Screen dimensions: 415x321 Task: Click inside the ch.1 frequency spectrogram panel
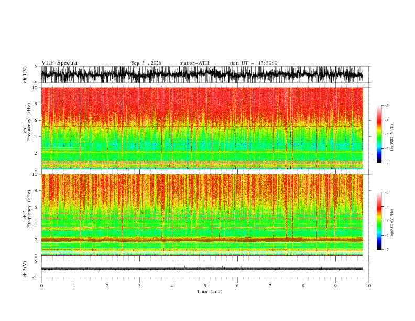(202, 128)
